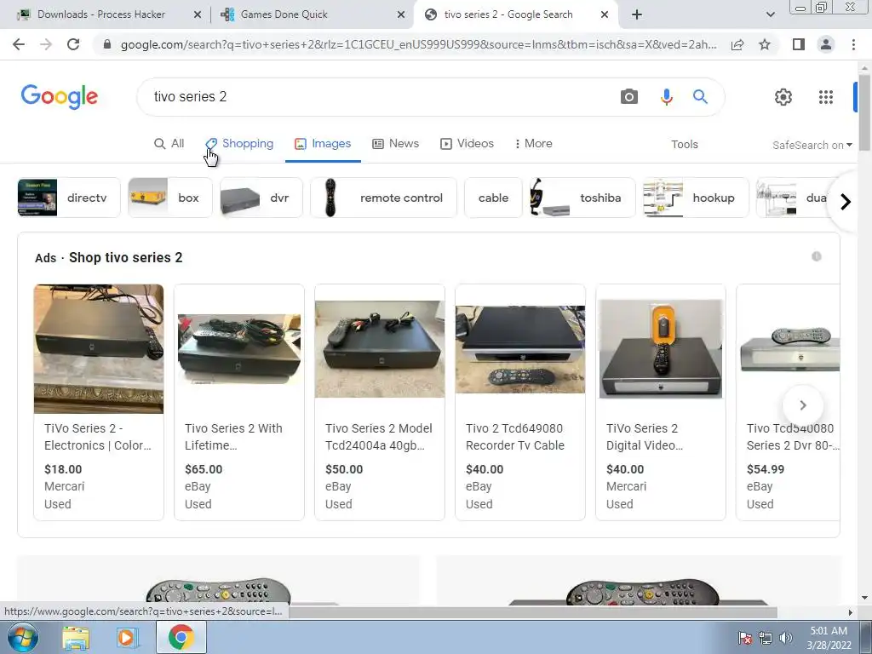Image resolution: width=872 pixels, height=654 pixels.
Task: Close the tivo series 2 tab
Action: coord(605,14)
